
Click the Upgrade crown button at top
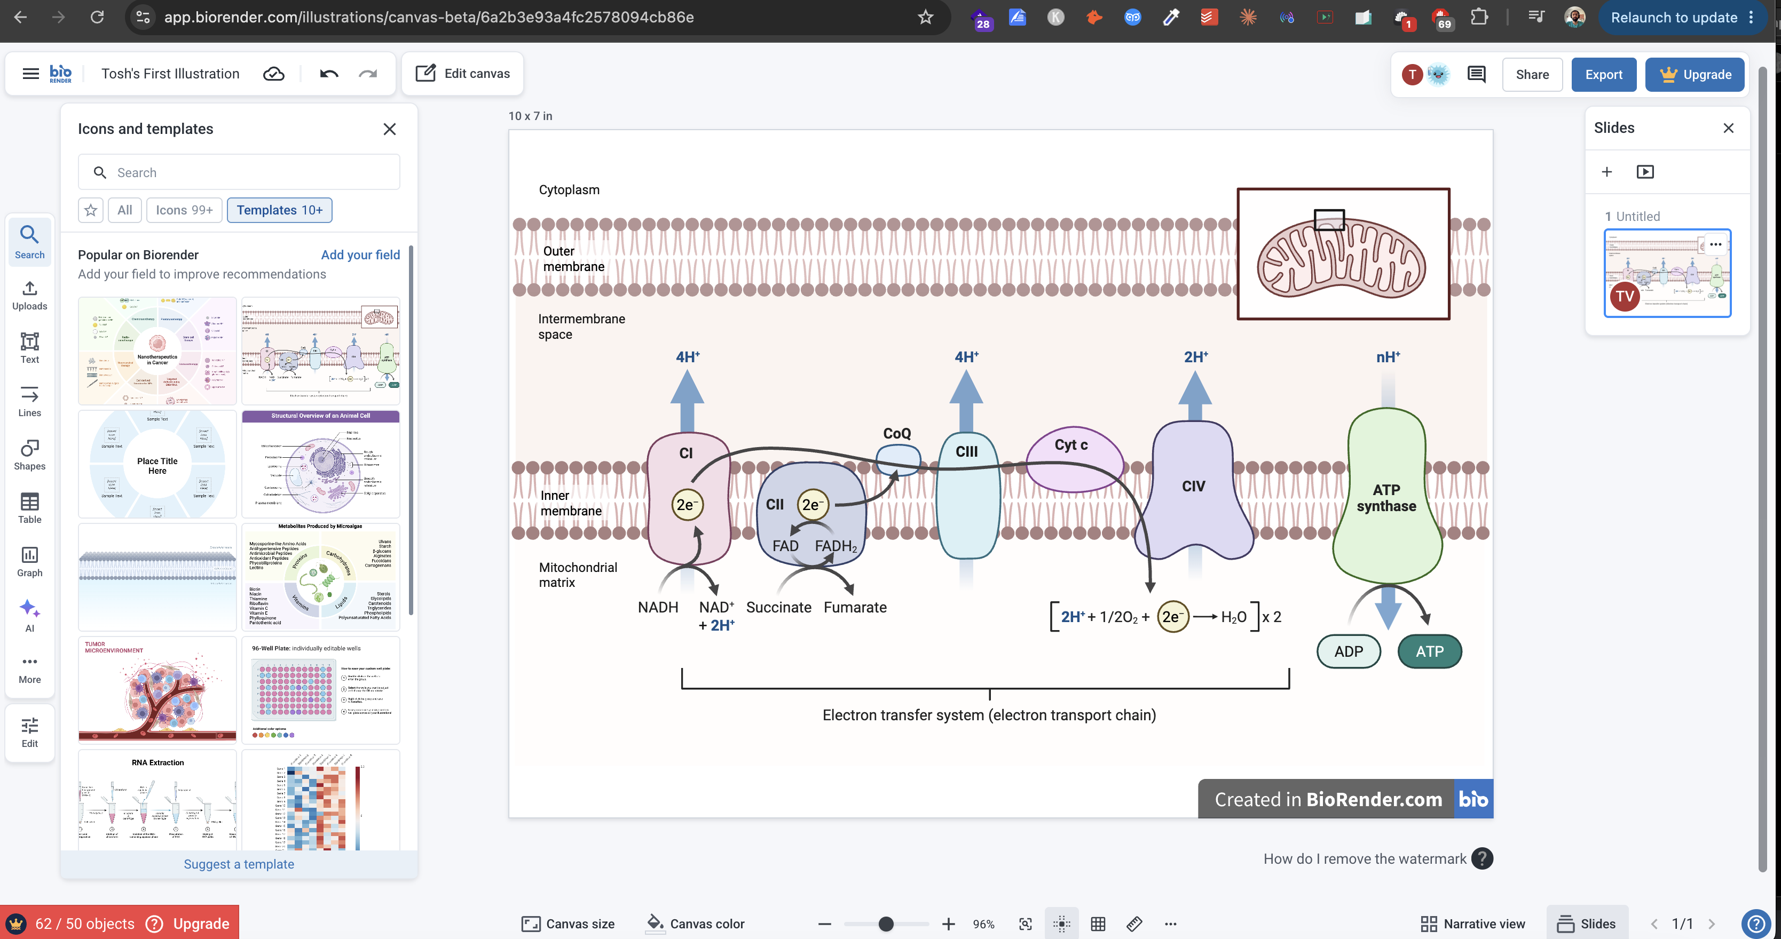point(1695,75)
